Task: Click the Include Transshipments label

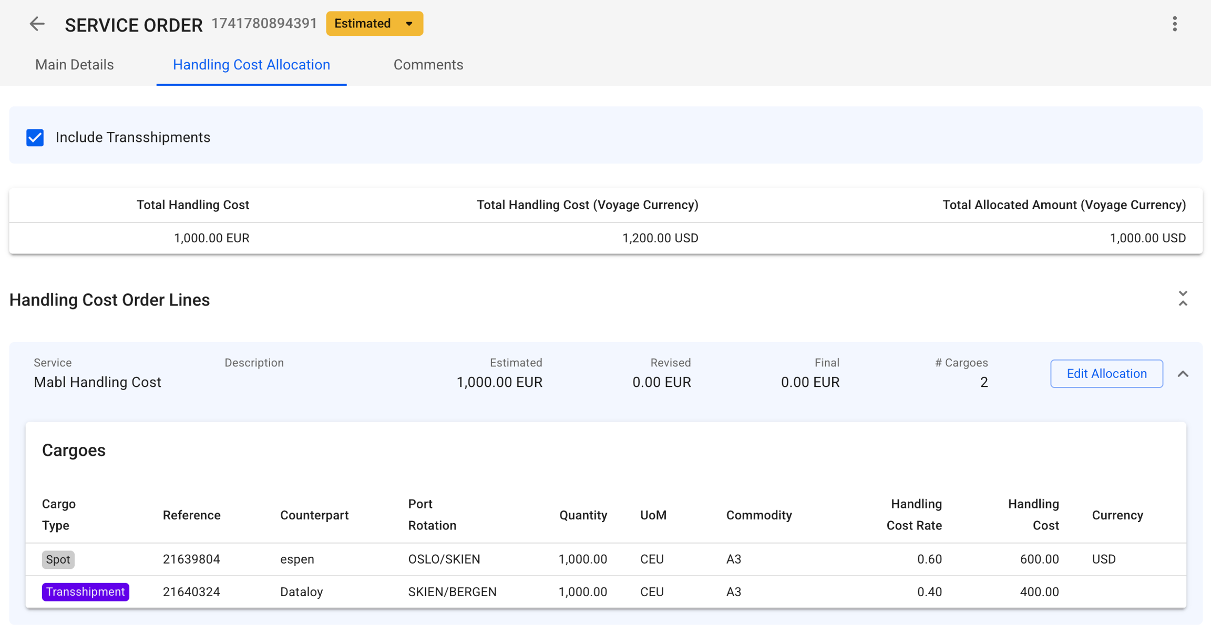Action: coord(132,138)
